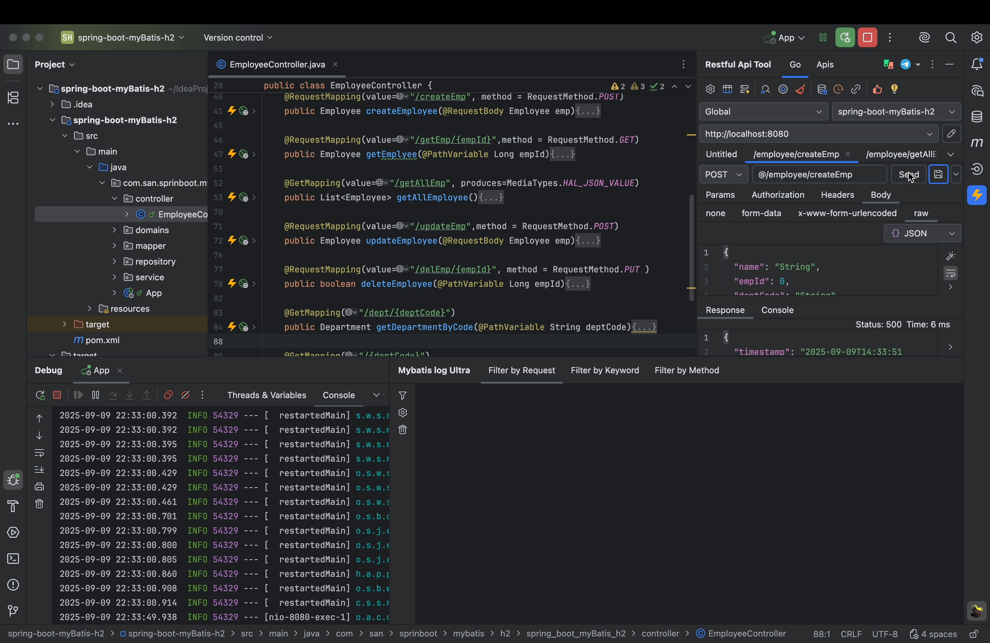This screenshot has width=990, height=643.
Task: Print debug console output
Action: coord(40,487)
